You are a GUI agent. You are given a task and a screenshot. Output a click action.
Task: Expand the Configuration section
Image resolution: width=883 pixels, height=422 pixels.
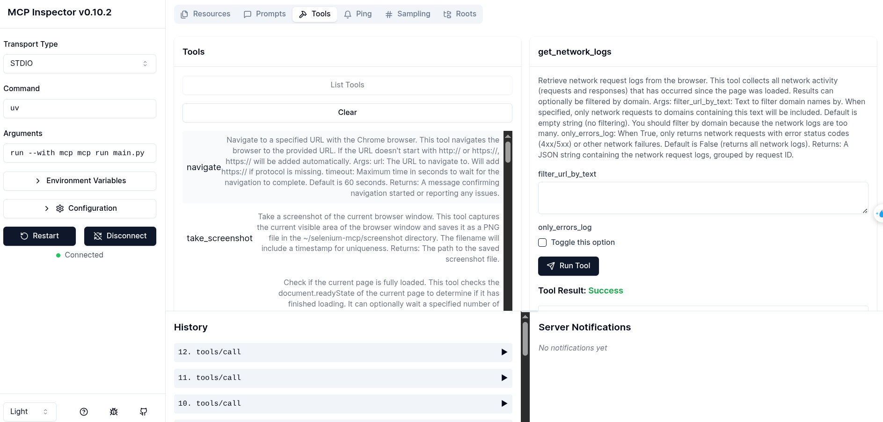coord(80,208)
